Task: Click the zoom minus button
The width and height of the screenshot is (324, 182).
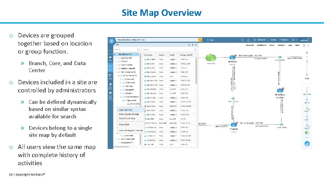Action: [x=307, y=57]
